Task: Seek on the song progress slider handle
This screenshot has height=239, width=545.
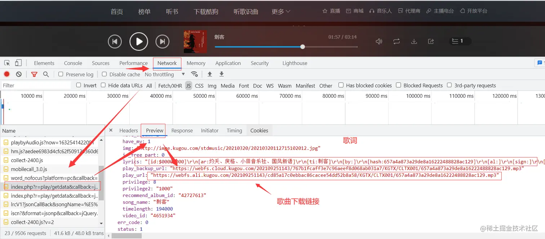Action: point(302,47)
